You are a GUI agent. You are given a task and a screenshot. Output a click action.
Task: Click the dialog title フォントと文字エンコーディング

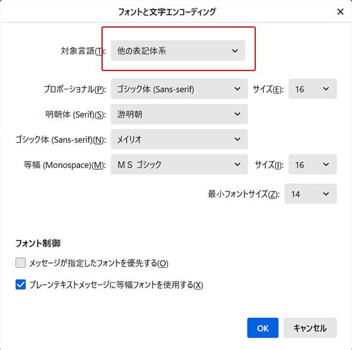point(167,12)
